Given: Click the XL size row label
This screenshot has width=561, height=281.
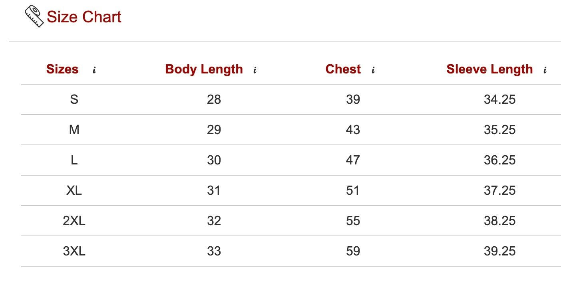Looking at the screenshot, I should tap(74, 190).
